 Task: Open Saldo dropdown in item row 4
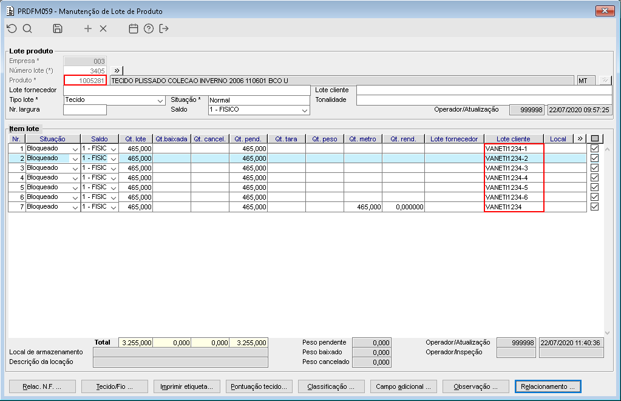[114, 178]
